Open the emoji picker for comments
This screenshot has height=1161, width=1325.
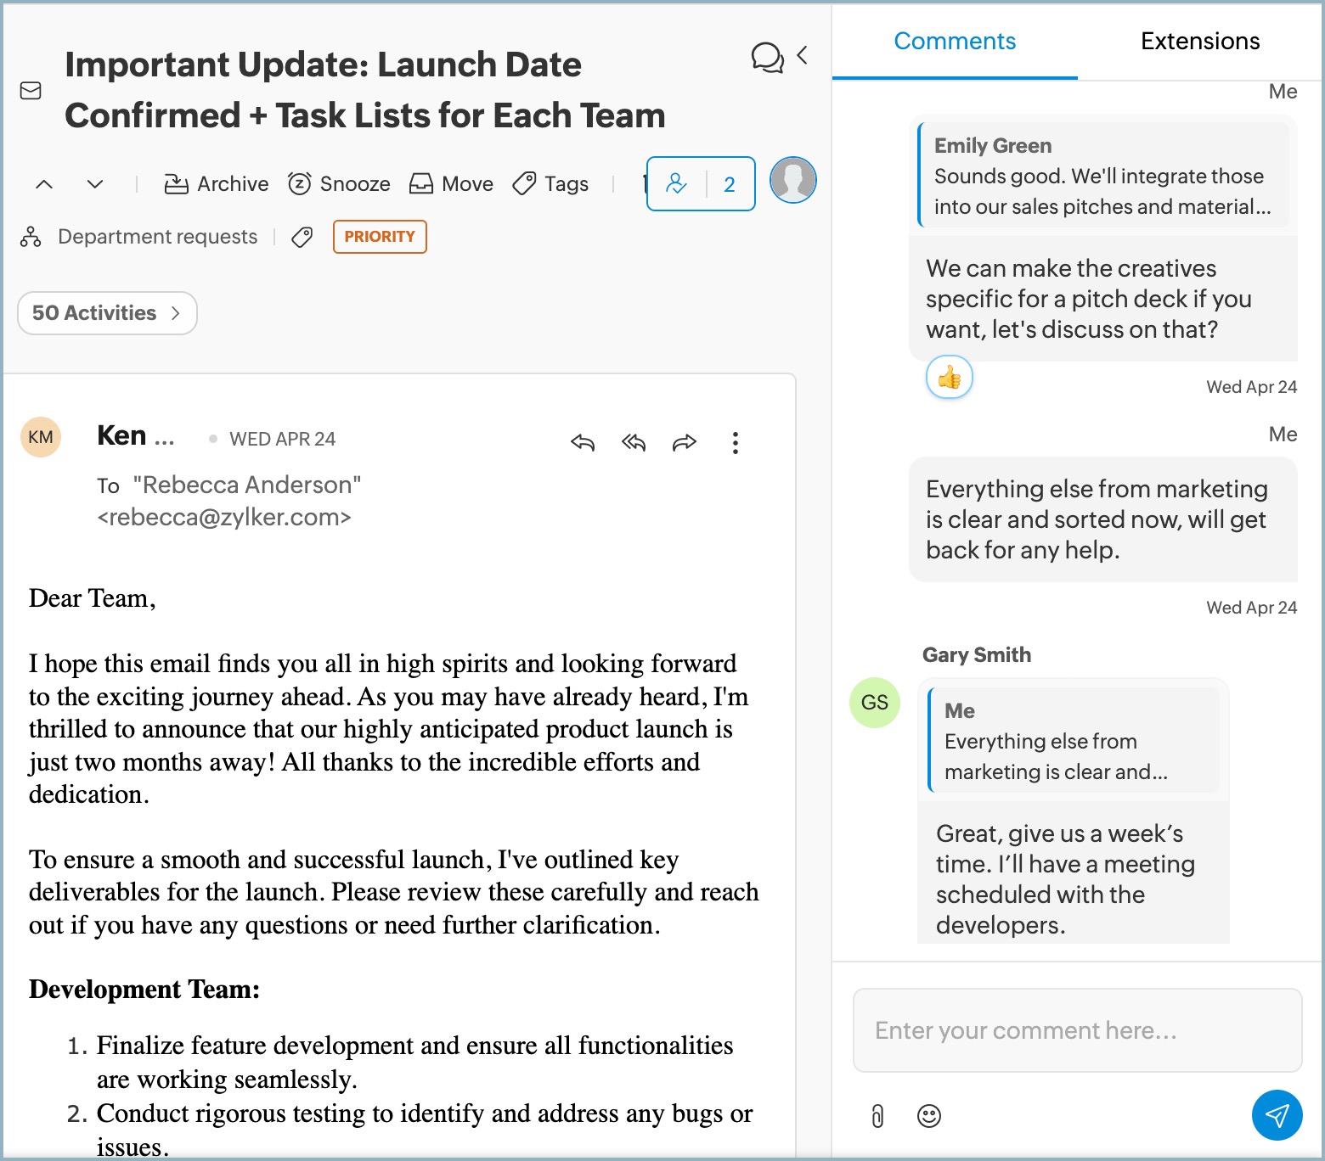point(928,1116)
